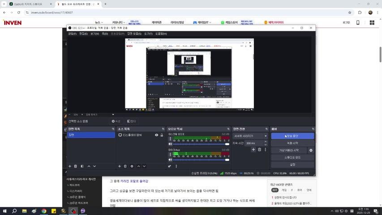Click plus icon to add a scene

69,166
